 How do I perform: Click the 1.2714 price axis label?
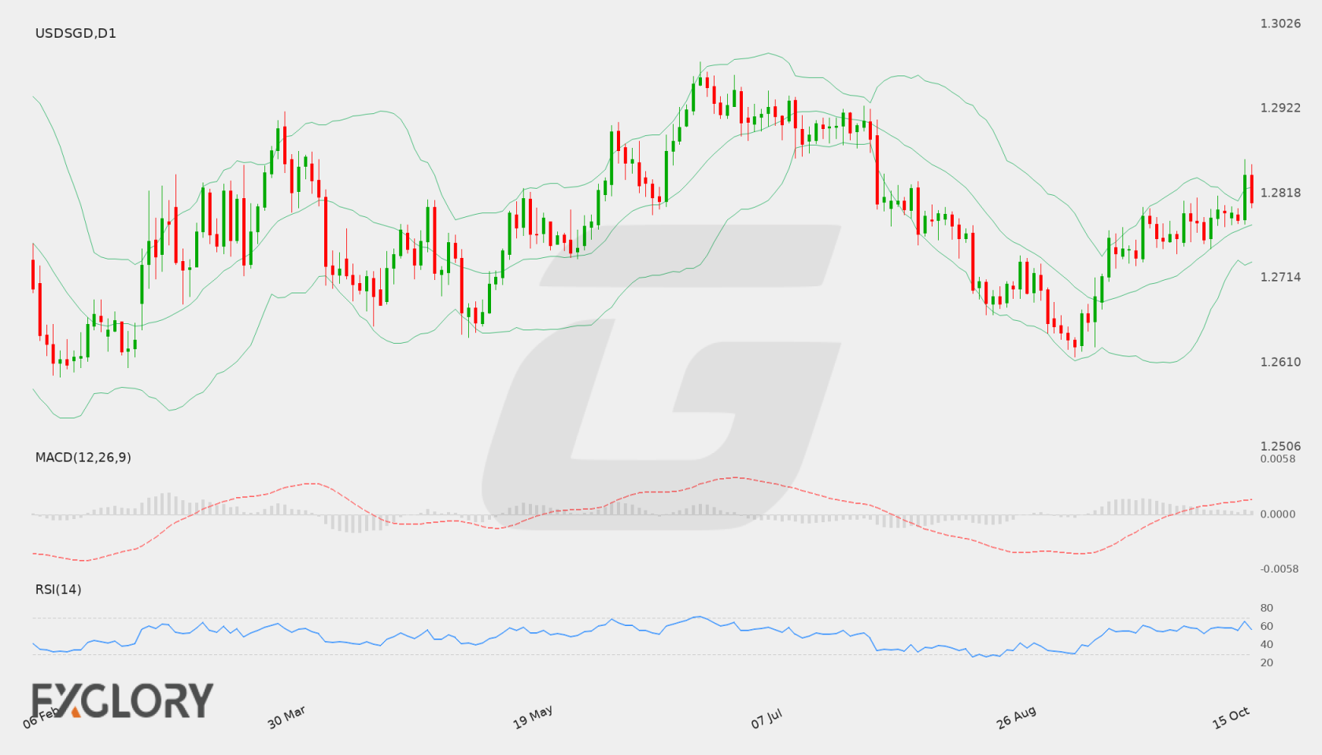(x=1280, y=277)
